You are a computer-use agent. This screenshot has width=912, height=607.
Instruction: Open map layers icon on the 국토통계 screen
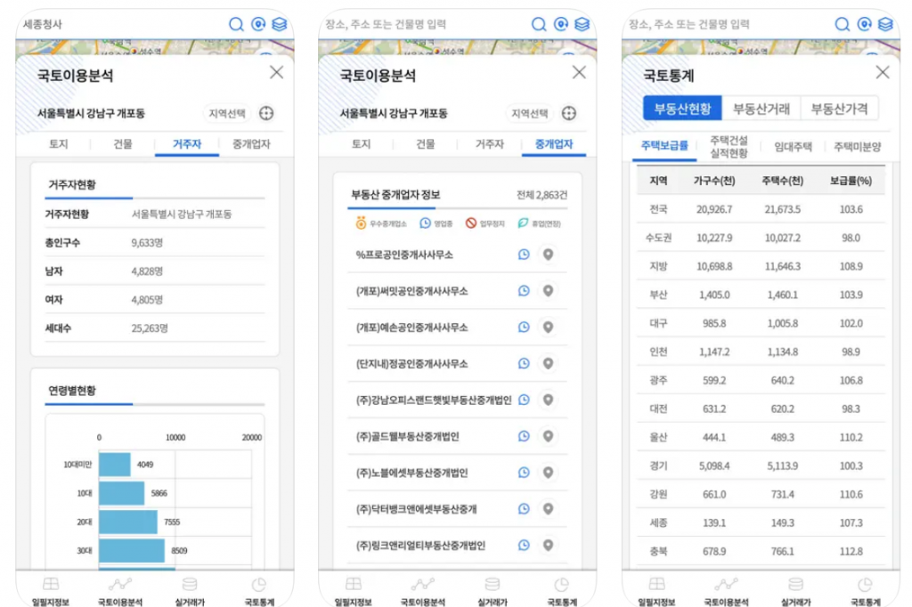(x=886, y=24)
